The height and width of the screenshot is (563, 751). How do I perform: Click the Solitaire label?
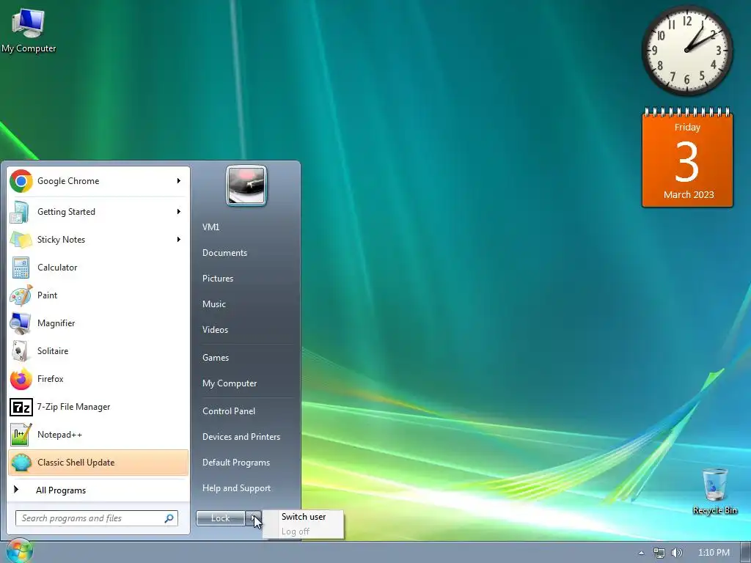(x=53, y=351)
